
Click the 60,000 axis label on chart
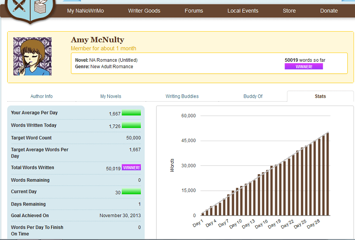click(x=188, y=116)
